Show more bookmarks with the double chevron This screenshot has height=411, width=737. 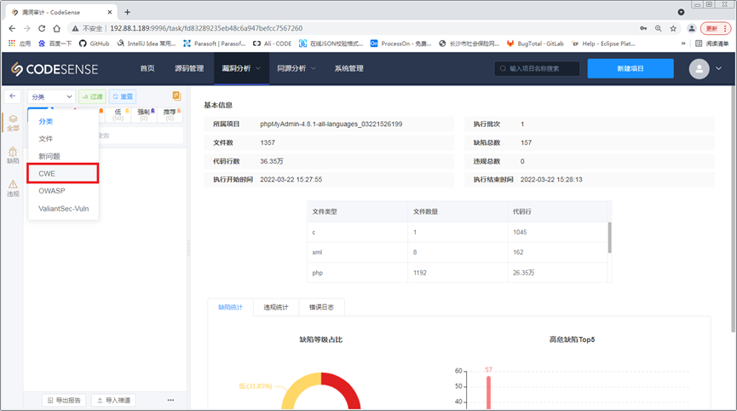click(x=683, y=43)
